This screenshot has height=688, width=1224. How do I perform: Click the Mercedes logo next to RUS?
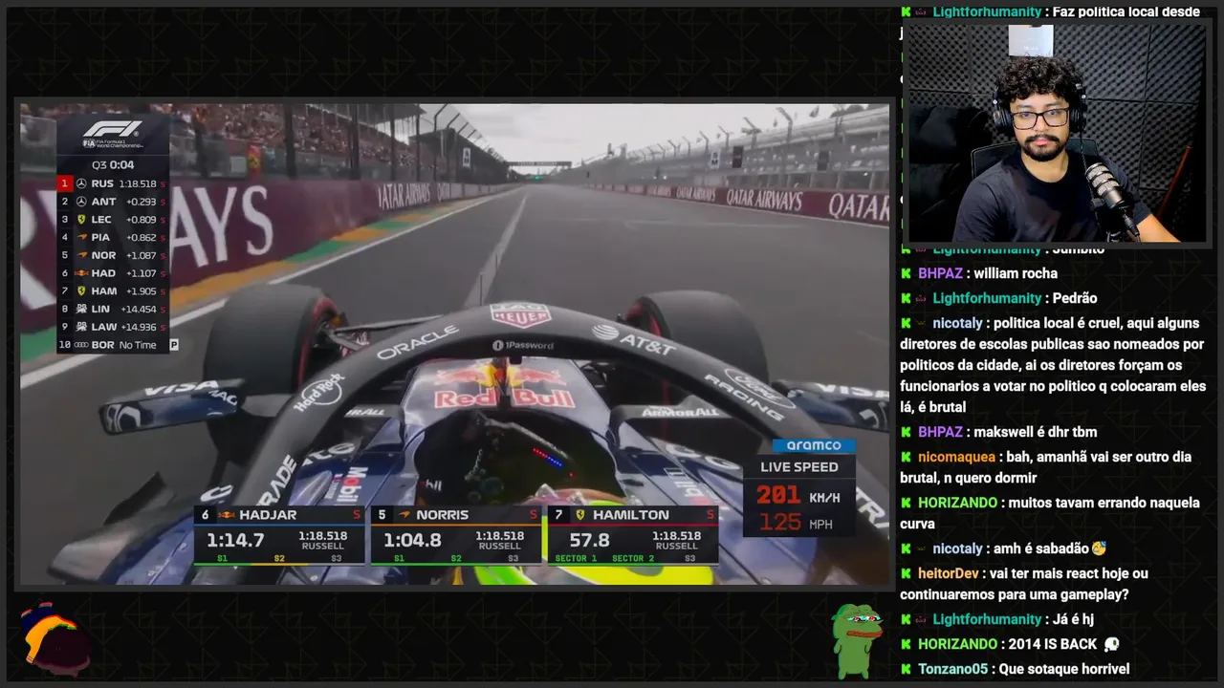81,183
